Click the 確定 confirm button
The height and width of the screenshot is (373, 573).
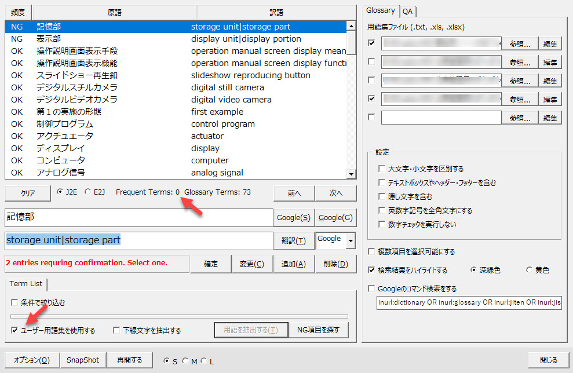[211, 264]
